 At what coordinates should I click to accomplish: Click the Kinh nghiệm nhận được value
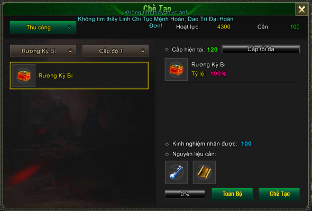246,143
